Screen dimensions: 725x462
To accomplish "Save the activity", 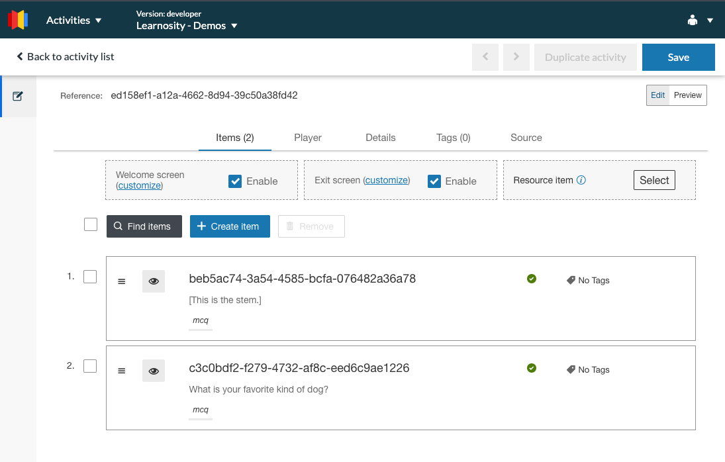I will pos(678,57).
